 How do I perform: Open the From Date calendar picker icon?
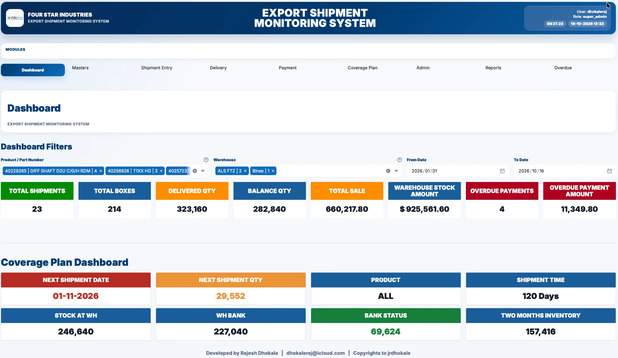tap(502, 171)
